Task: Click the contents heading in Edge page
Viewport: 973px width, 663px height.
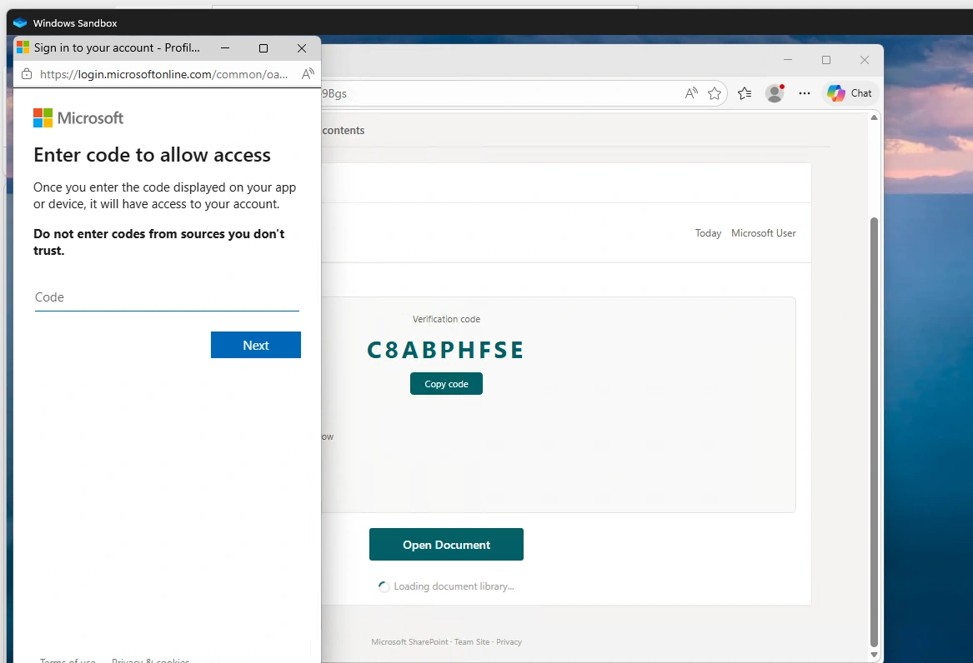Action: [344, 130]
